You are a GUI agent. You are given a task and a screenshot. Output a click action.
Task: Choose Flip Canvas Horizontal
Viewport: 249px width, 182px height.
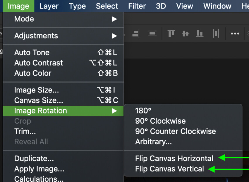point(174,158)
